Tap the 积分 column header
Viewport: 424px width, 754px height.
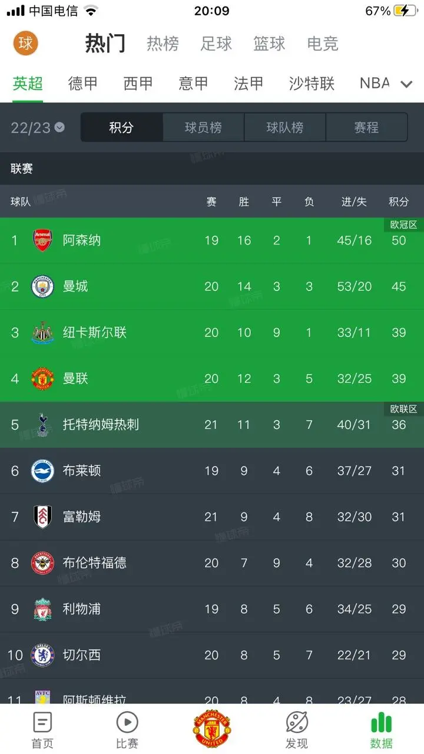coord(399,201)
